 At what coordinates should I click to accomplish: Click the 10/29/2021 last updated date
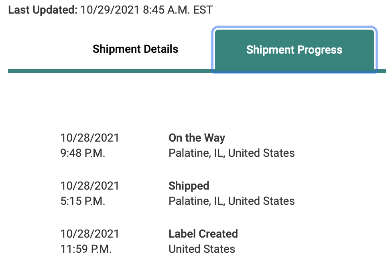pyautogui.click(x=110, y=10)
